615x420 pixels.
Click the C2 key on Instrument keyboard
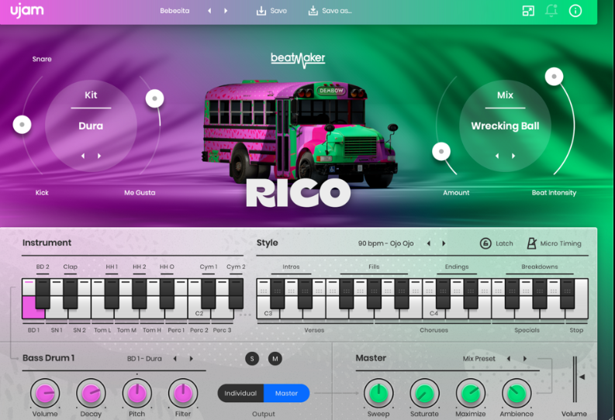199,312
